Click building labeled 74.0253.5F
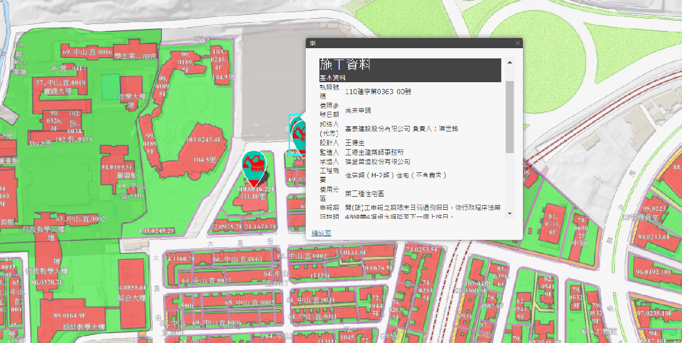This screenshot has height=343, width=682. [x=423, y=249]
